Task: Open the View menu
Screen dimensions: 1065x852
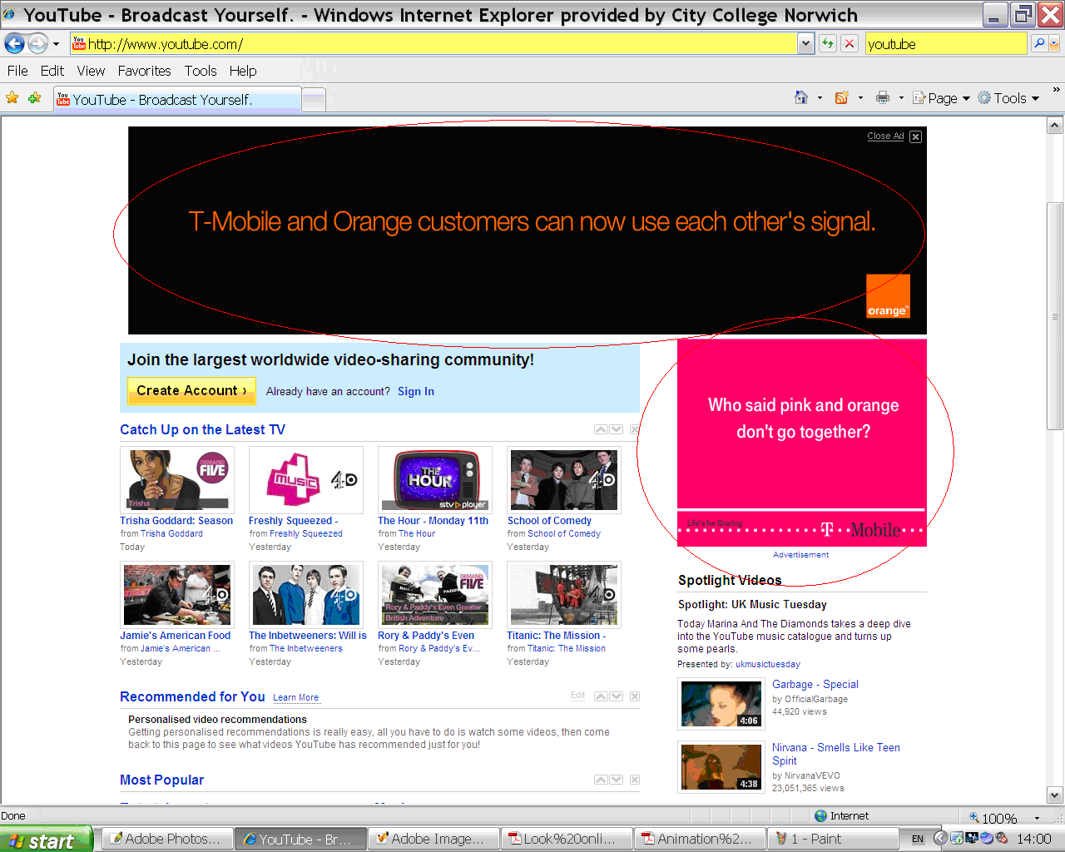Action: [x=91, y=71]
